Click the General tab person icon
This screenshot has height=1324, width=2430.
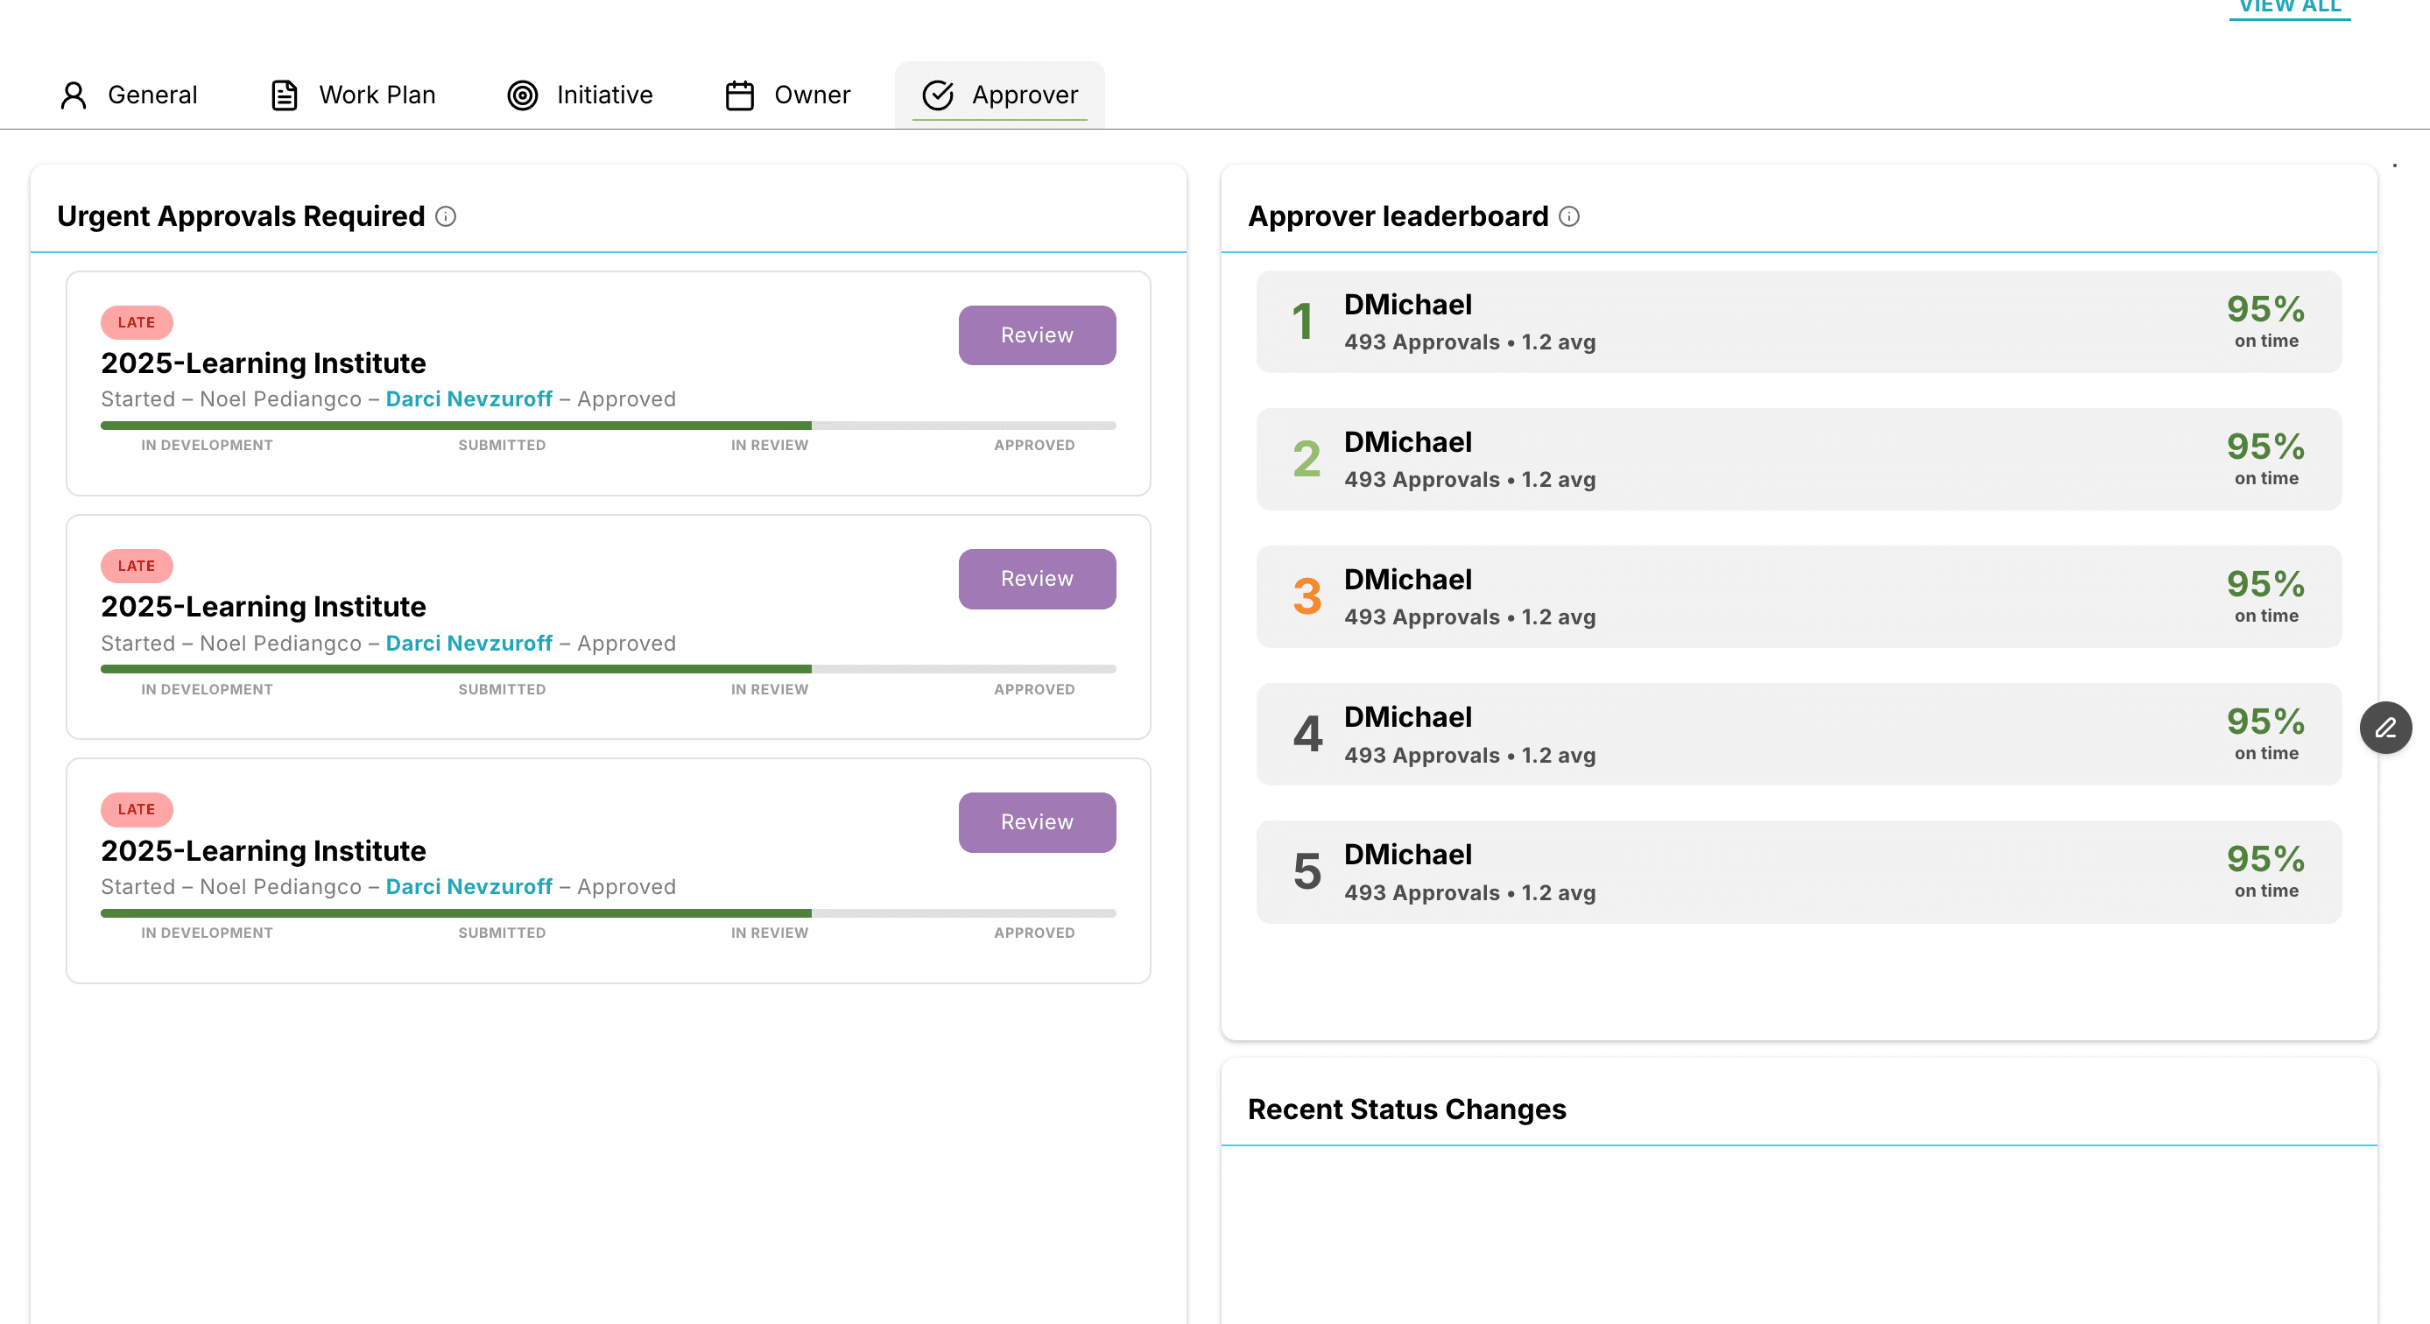coord(74,95)
